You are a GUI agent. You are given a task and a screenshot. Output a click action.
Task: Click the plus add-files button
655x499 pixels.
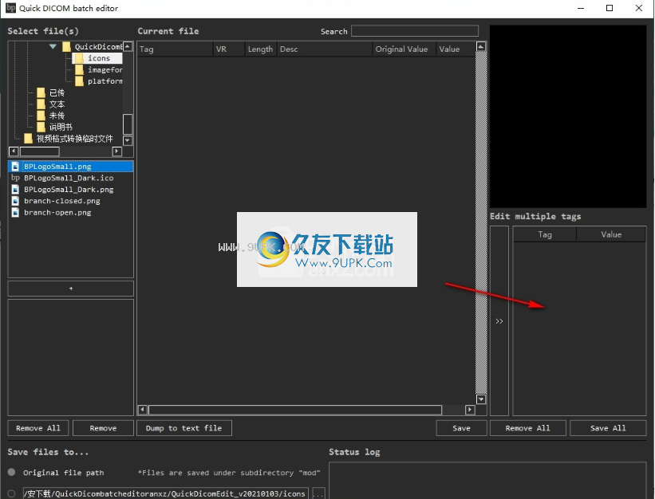pos(70,289)
